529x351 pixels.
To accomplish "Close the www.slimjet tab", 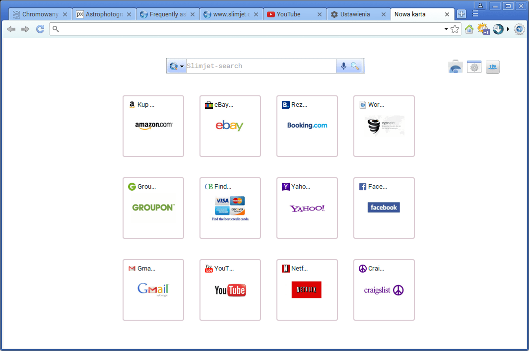I will tap(256, 14).
